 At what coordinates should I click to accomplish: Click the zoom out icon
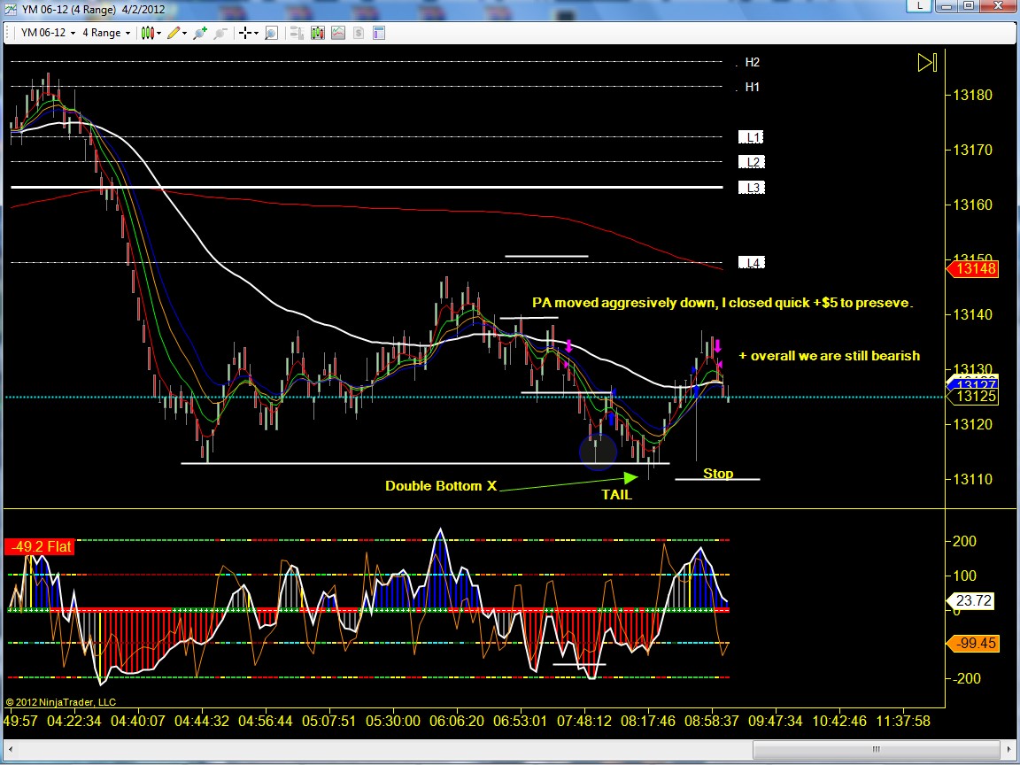pyautogui.click(x=220, y=33)
